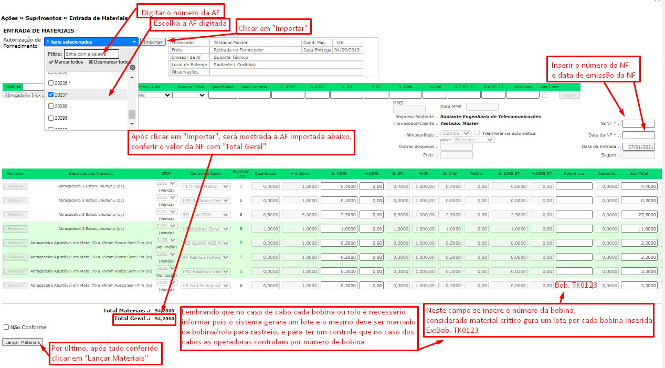Click the 'Nr.NF' input field
This screenshot has width=665, height=368.
[x=638, y=124]
